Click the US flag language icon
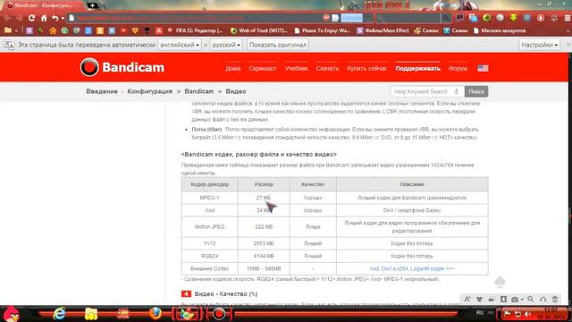Image resolution: width=572 pixels, height=322 pixels. 483,68
